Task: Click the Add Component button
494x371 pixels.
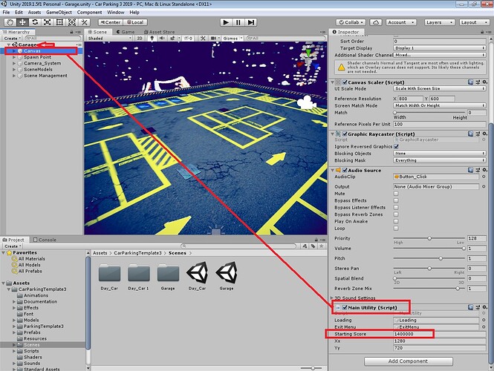Action: 409,361
